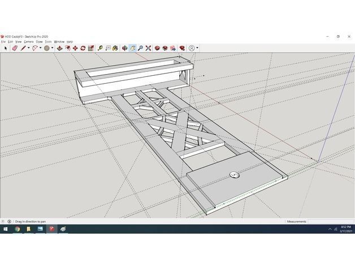The height and width of the screenshot is (267, 355).
Task: Open the 3D Warehouse icon
Action: [x=157, y=48]
